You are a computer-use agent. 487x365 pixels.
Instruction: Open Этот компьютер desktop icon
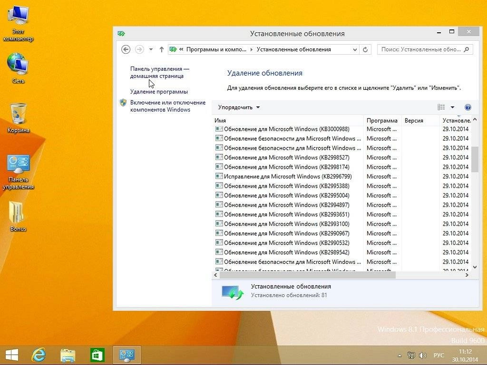tap(18, 24)
